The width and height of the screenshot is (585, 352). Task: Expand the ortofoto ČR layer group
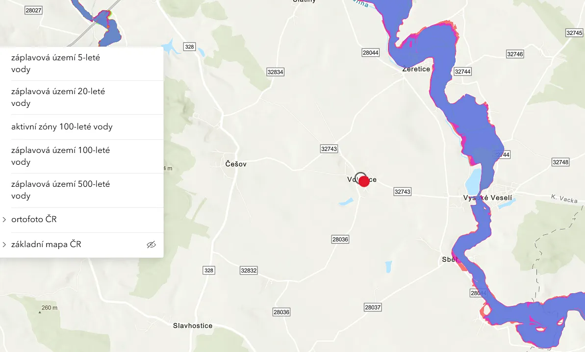(4, 220)
